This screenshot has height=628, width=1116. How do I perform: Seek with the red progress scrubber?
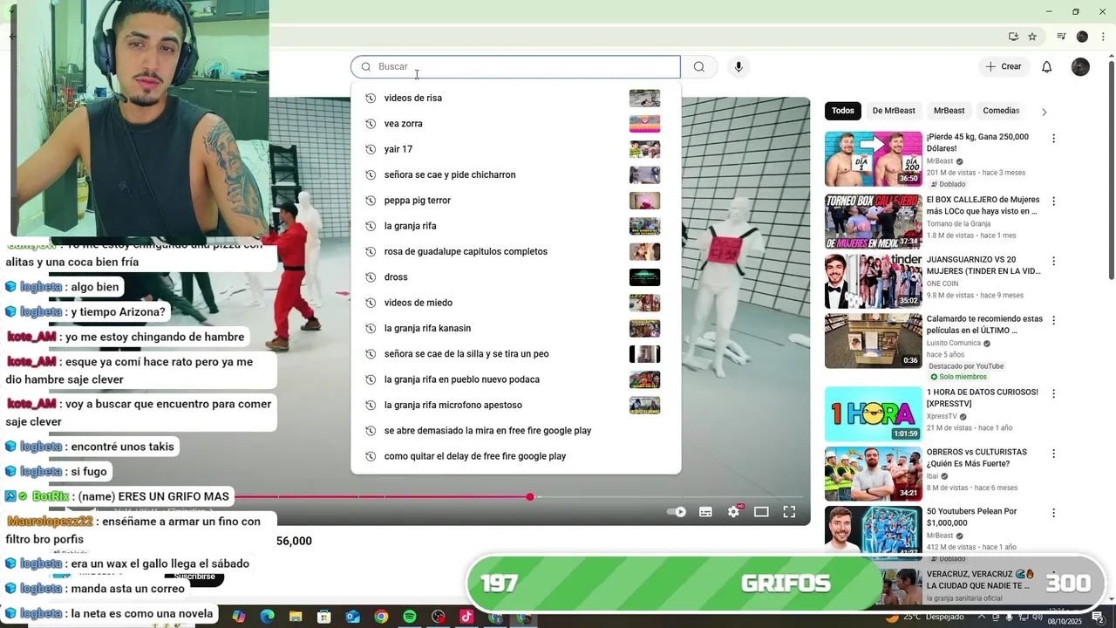[530, 496]
